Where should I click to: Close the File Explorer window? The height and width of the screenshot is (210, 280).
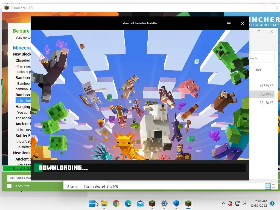[272, 32]
